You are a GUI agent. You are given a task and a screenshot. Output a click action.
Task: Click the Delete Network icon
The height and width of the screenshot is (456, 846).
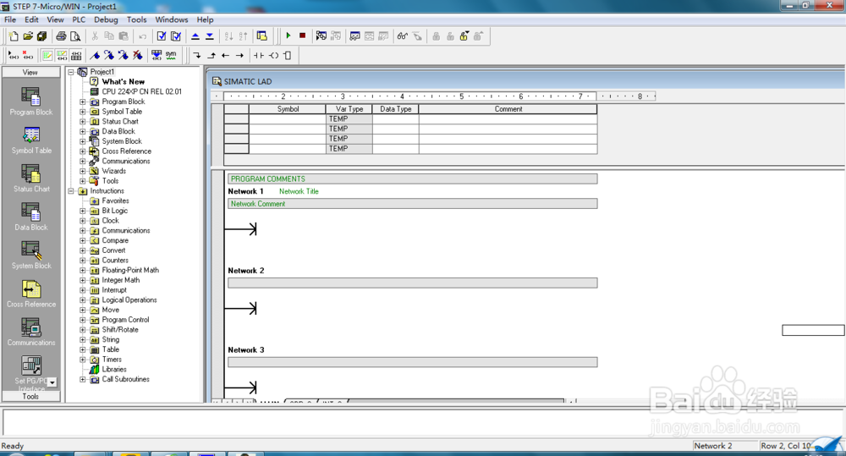28,55
